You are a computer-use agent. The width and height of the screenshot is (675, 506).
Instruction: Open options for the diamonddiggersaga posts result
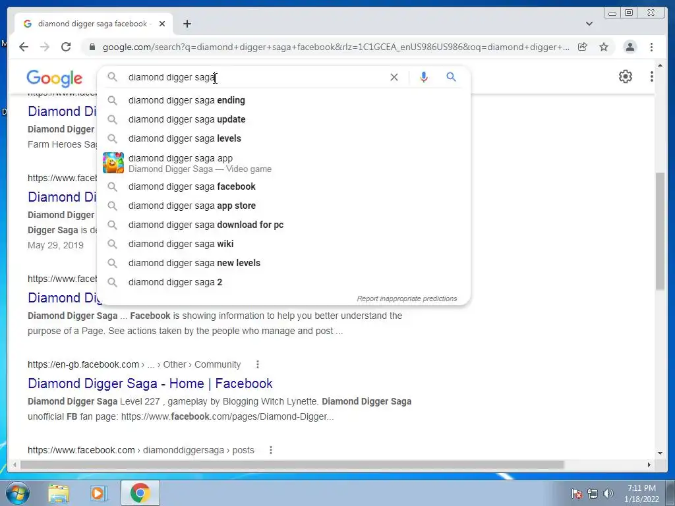[271, 450]
